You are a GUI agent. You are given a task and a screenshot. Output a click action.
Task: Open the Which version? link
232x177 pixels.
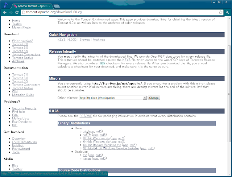point(22,41)
